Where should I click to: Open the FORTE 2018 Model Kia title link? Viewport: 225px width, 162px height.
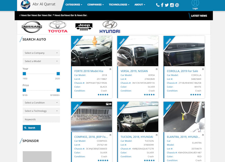click(x=89, y=71)
